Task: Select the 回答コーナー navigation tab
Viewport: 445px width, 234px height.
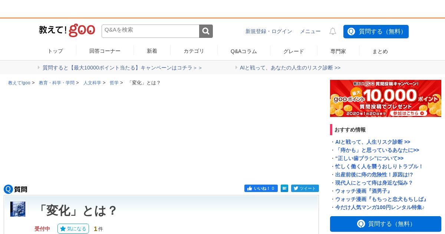Action: tap(105, 51)
